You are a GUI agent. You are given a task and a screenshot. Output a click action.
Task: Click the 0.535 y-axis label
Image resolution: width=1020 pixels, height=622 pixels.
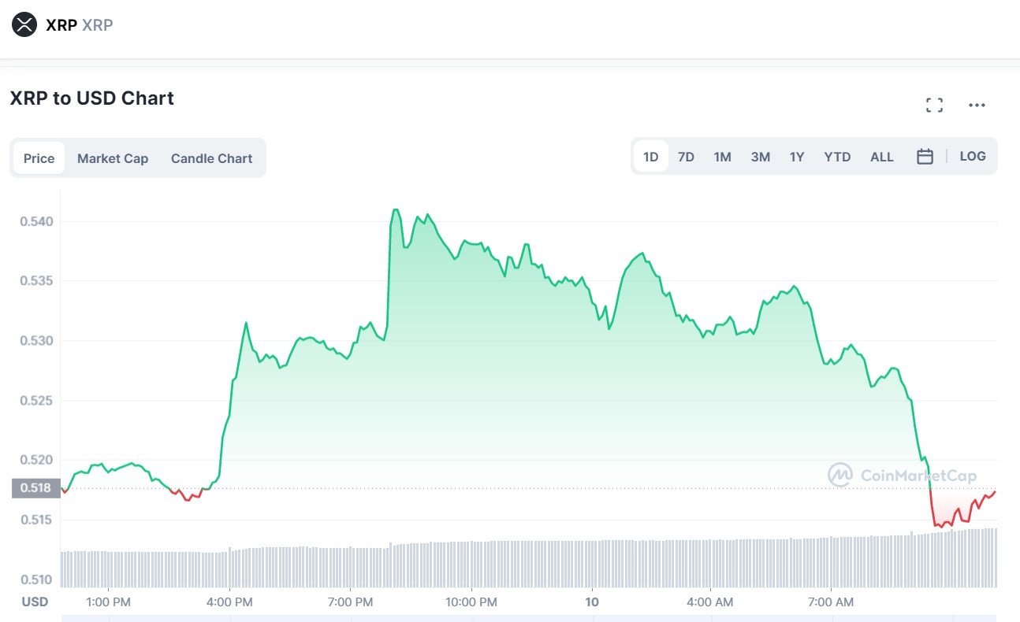(36, 281)
